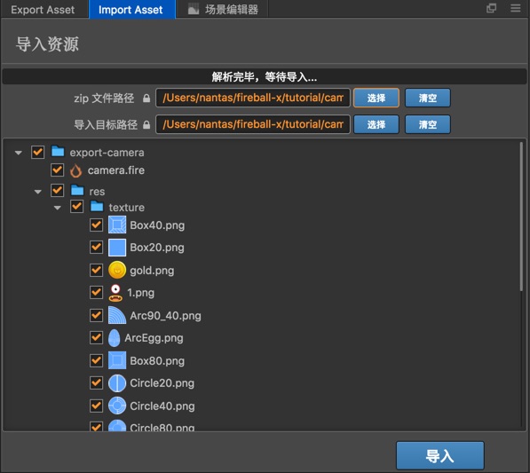Collapse the res folder arrow

pyautogui.click(x=38, y=192)
